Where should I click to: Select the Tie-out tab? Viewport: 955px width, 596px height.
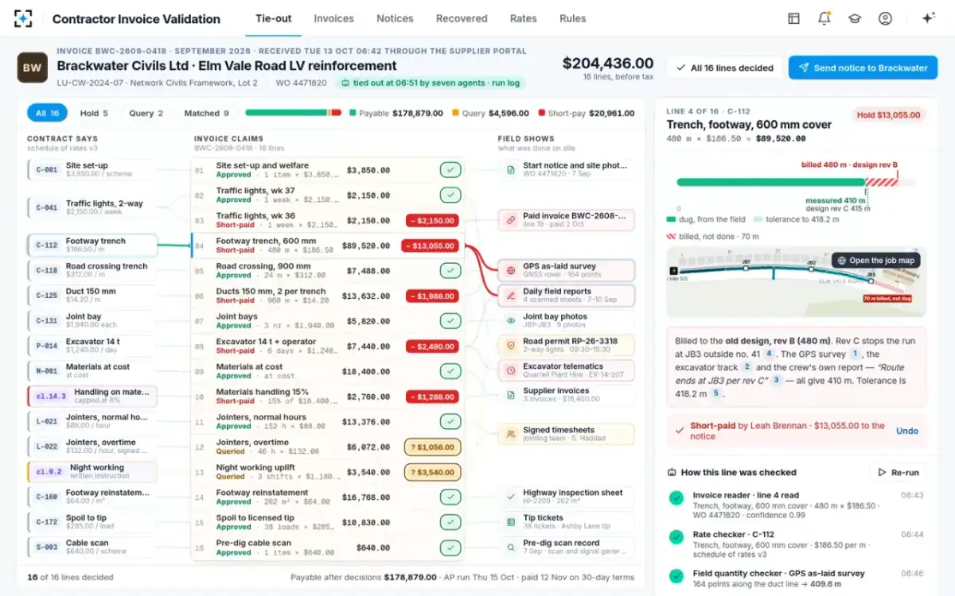point(274,18)
